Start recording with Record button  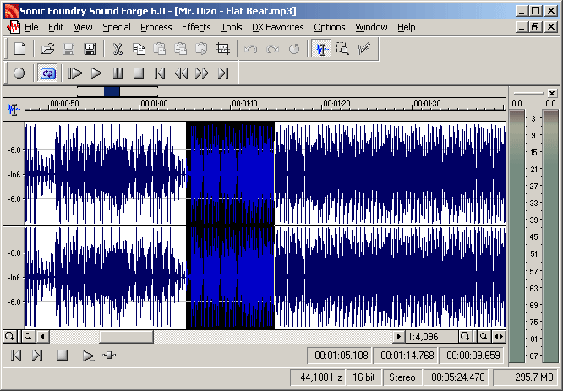click(x=19, y=73)
